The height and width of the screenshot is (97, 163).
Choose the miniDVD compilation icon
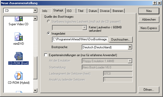coord(19,37)
